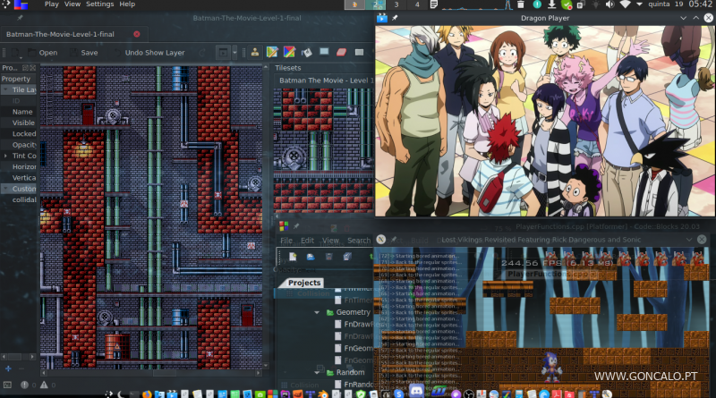Viewport: 716px width, 398px height.
Task: Open Discord from the bottom dock
Action: click(416, 391)
